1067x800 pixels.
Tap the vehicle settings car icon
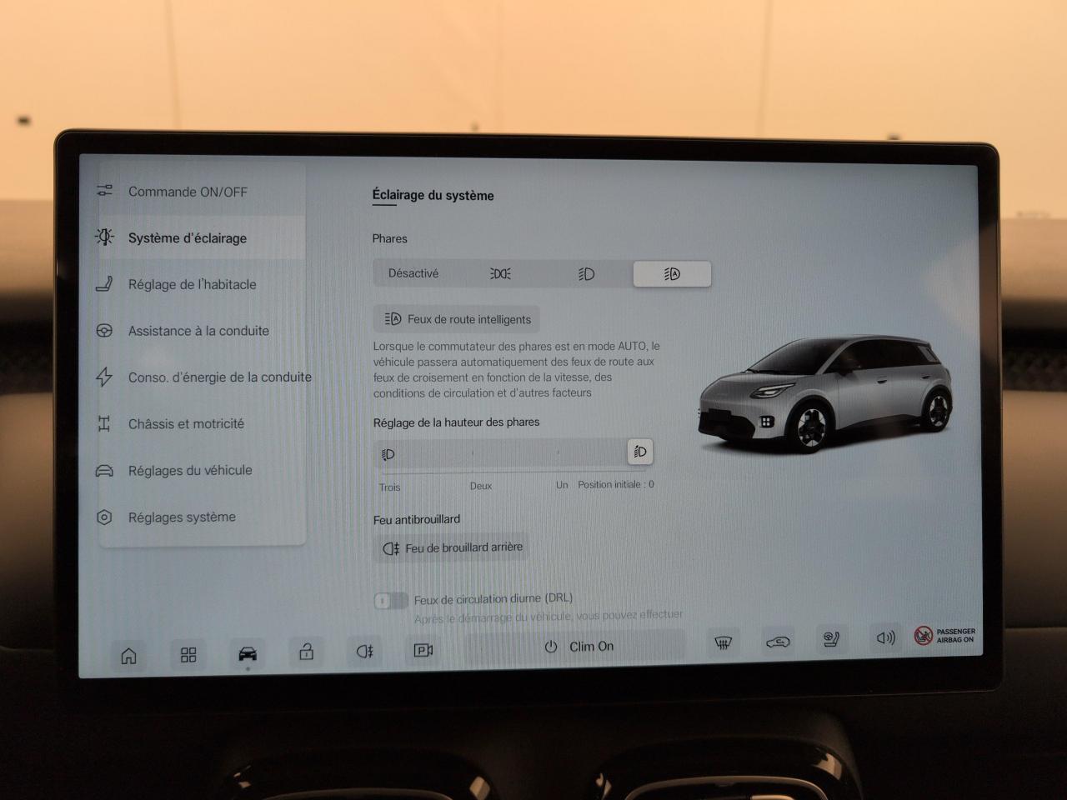coord(248,653)
